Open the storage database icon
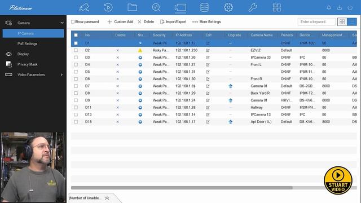 click(x=204, y=7)
